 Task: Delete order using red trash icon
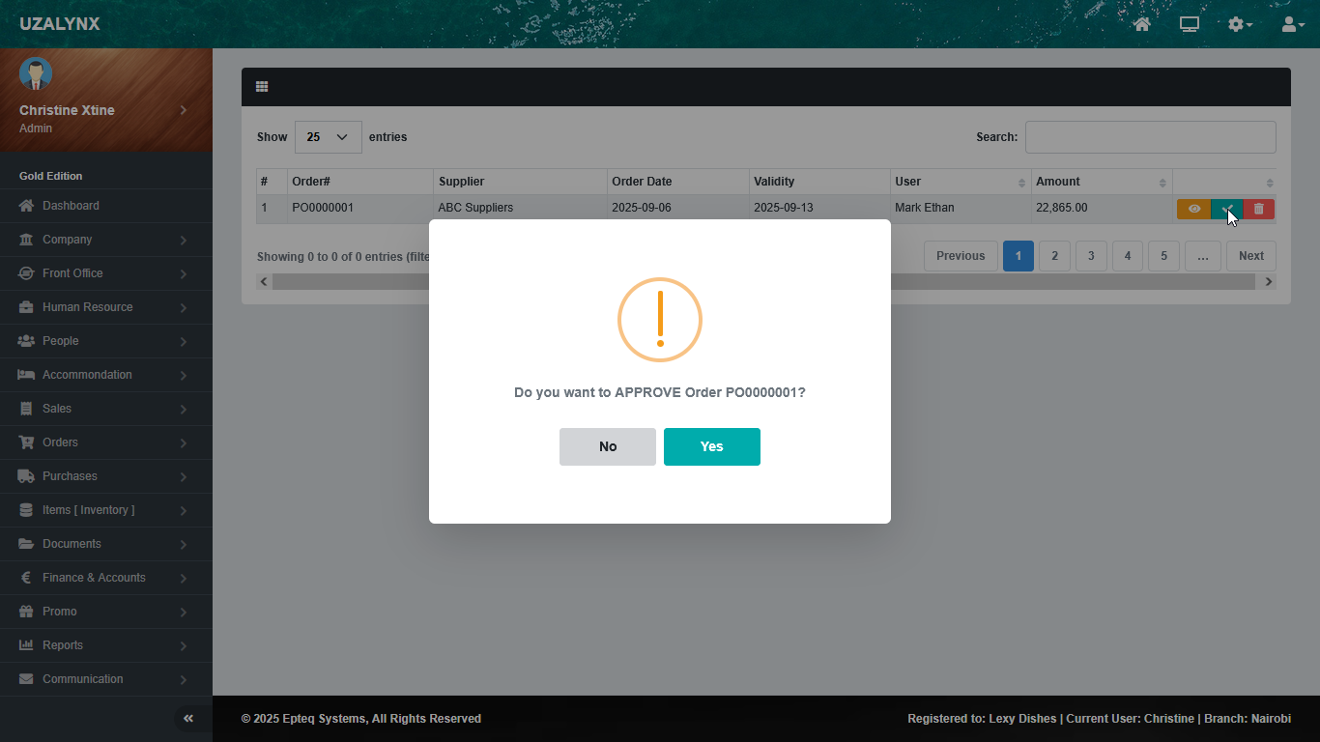coord(1258,209)
